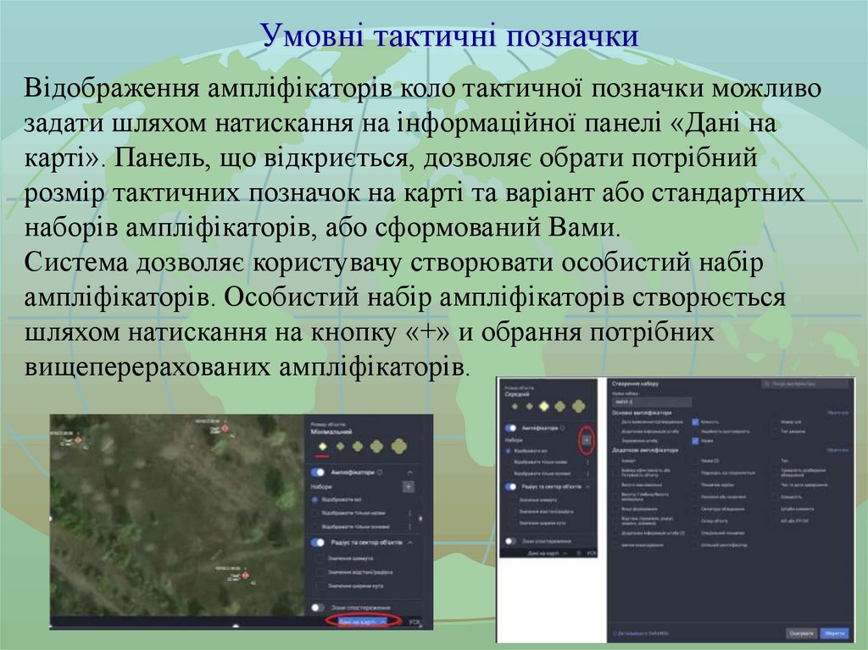
Task: Click the '+' icon to create a new set
Action: click(408, 486)
